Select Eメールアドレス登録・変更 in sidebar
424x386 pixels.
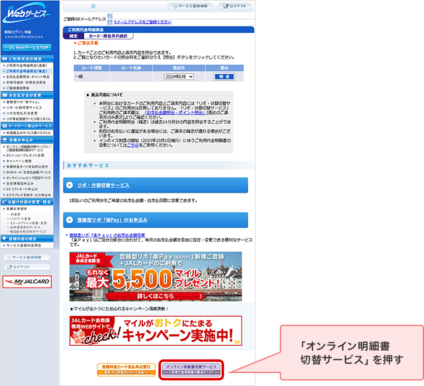point(28,223)
